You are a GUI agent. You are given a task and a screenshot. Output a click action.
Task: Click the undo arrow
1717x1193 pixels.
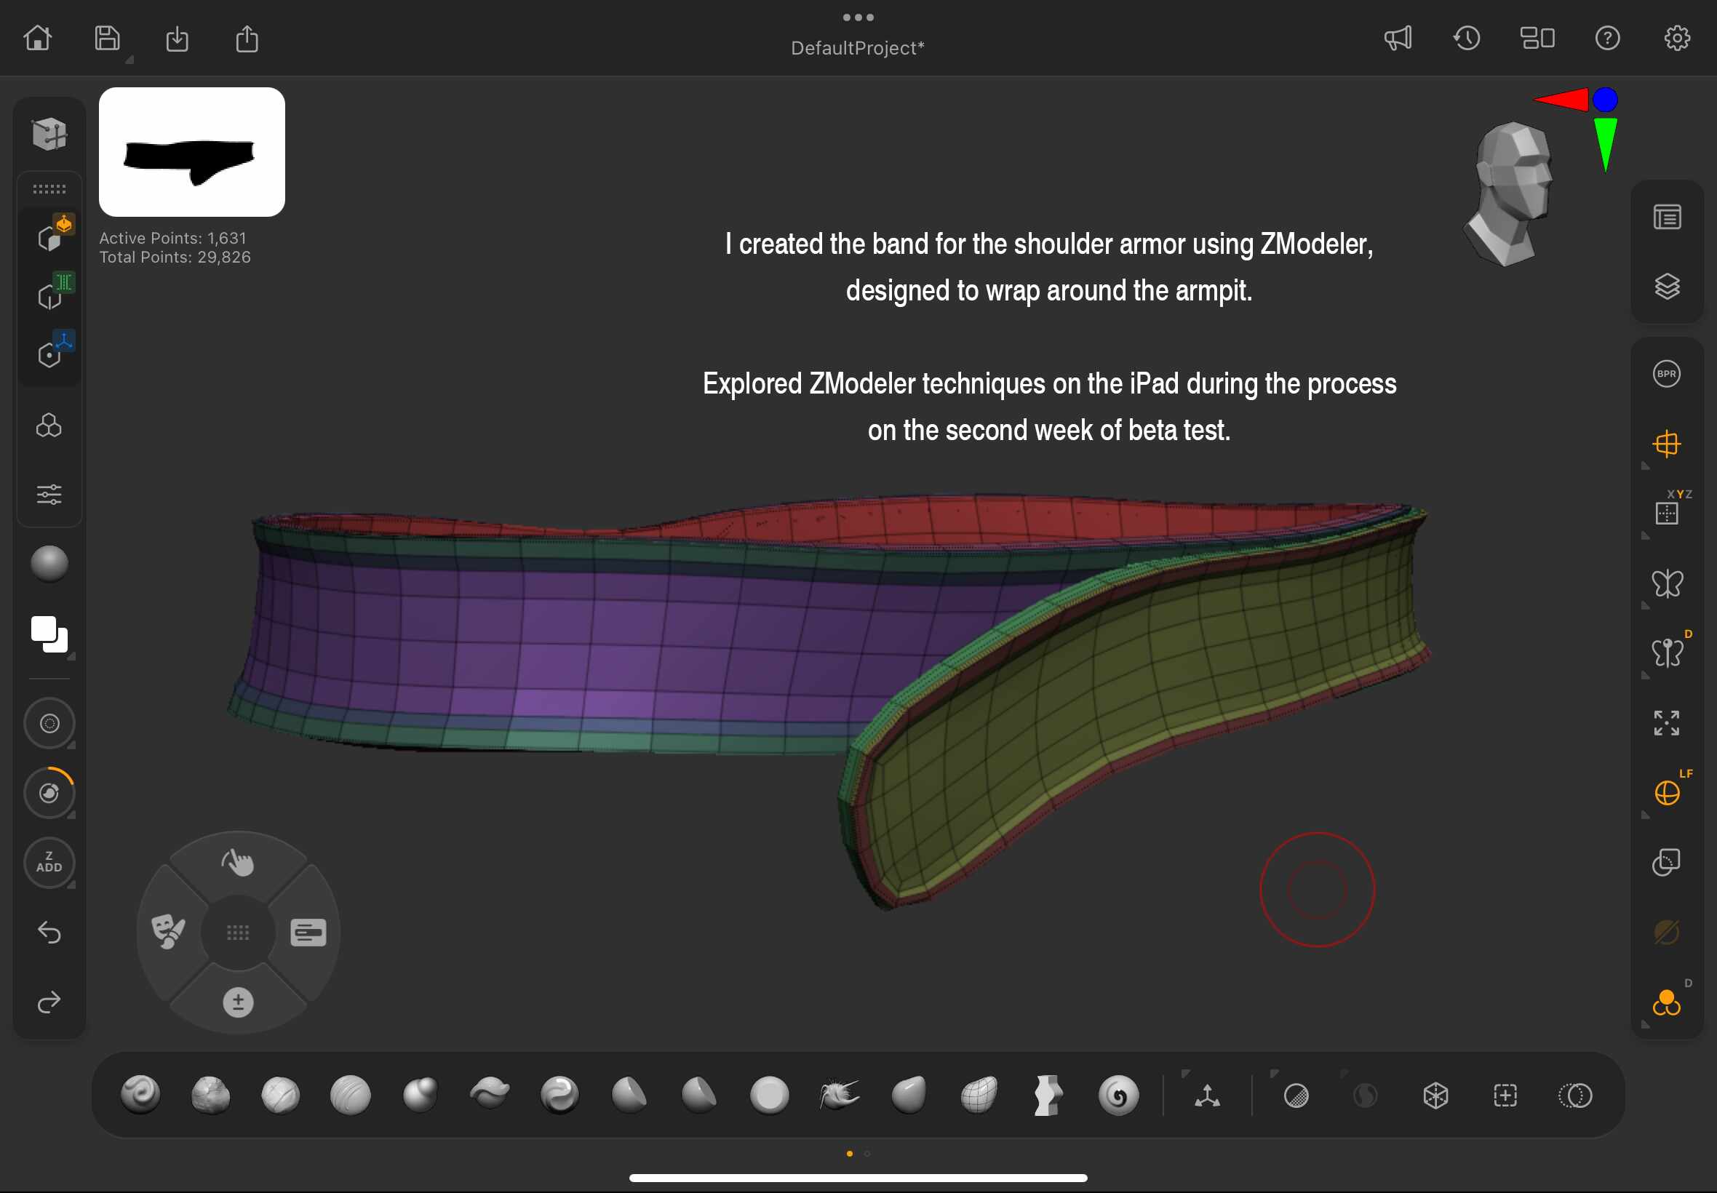(x=49, y=932)
